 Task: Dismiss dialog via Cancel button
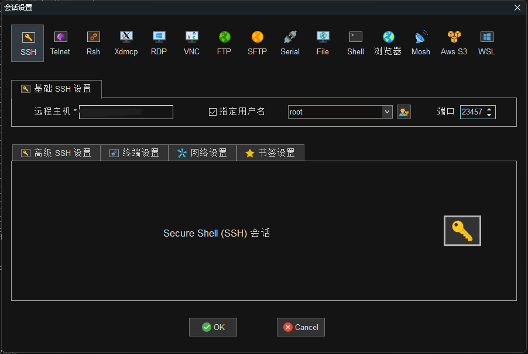pos(300,327)
